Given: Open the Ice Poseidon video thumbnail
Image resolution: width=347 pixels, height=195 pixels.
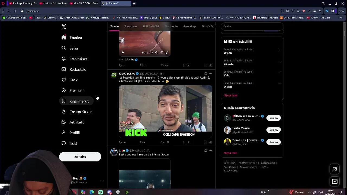Looking at the screenshot, I should tap(166, 112).
